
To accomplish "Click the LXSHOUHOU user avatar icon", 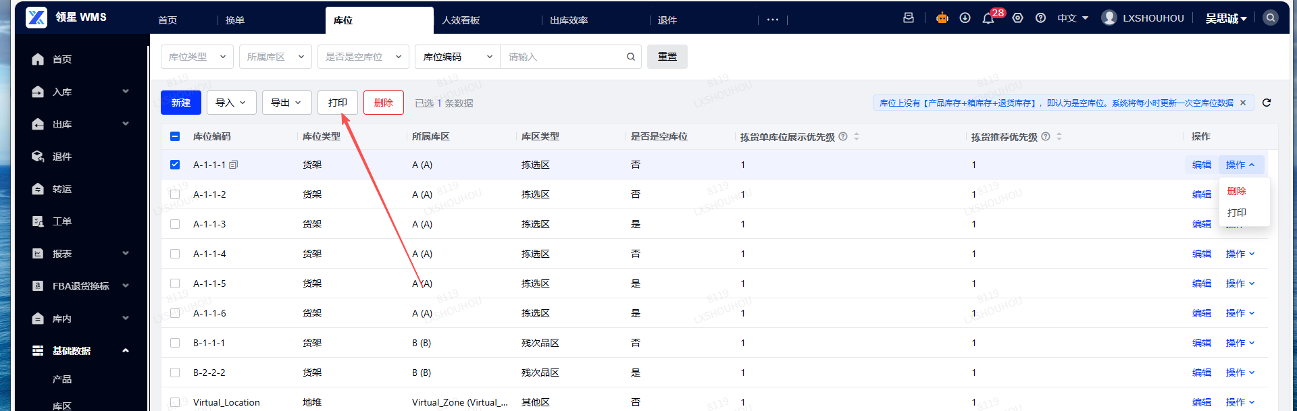I will [1109, 18].
